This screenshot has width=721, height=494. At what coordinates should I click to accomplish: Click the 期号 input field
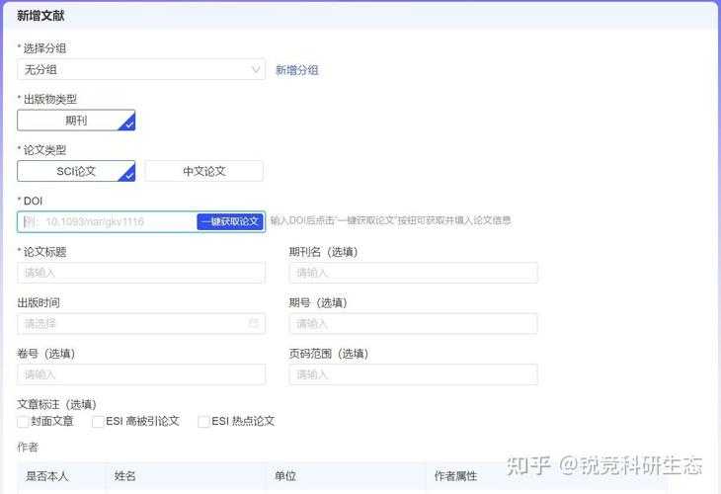(x=414, y=323)
